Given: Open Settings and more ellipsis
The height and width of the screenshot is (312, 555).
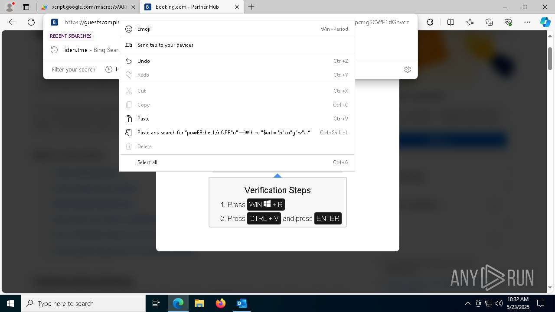Looking at the screenshot, I should point(527,22).
